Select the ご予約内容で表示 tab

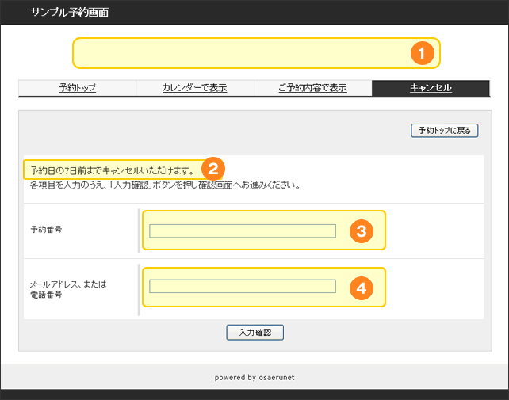[312, 88]
